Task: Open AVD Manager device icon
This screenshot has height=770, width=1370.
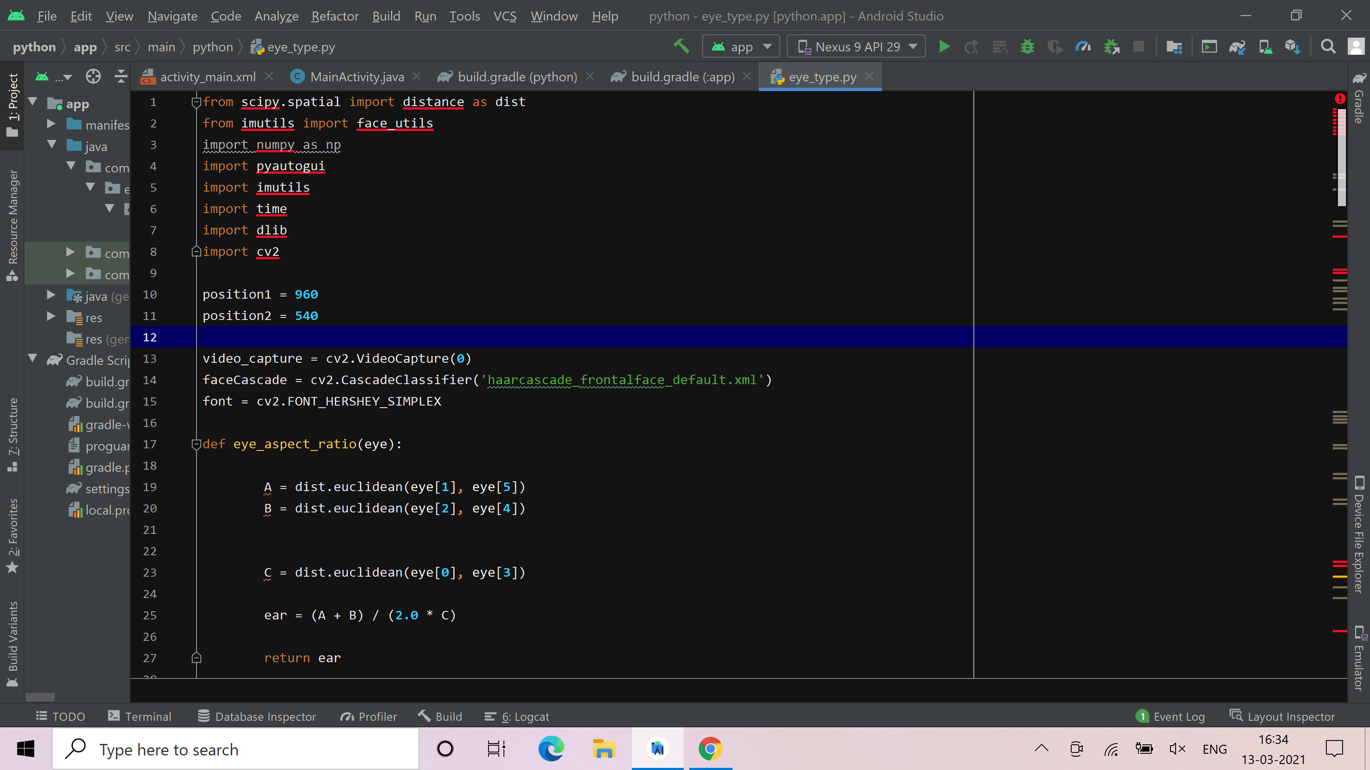Action: point(1265,47)
